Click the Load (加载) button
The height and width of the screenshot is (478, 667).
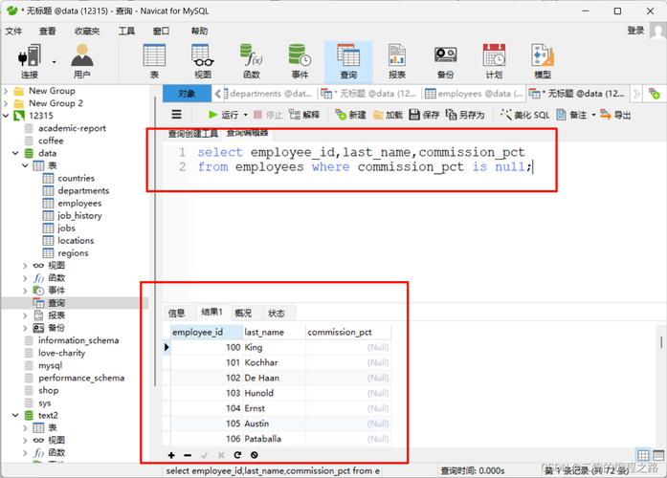[388, 115]
